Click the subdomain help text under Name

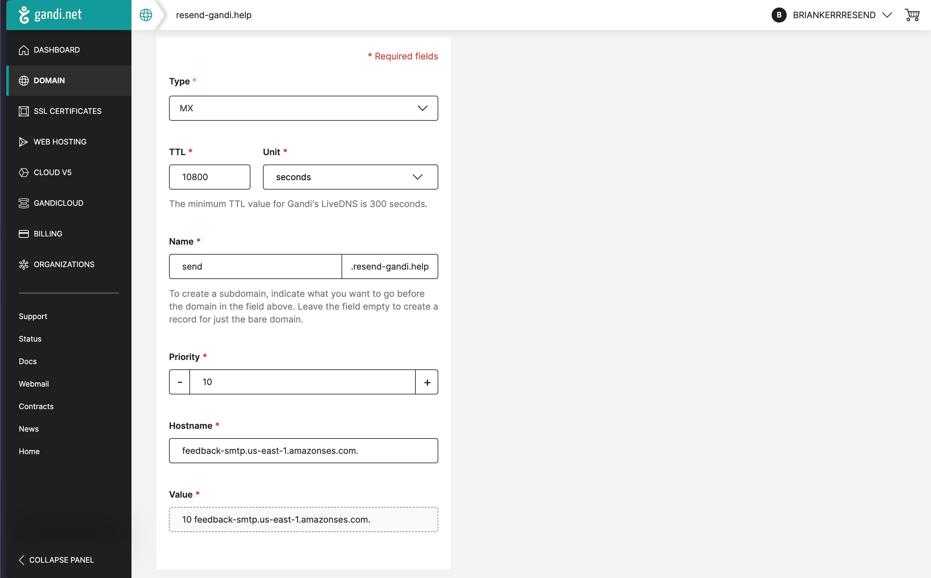[303, 307]
